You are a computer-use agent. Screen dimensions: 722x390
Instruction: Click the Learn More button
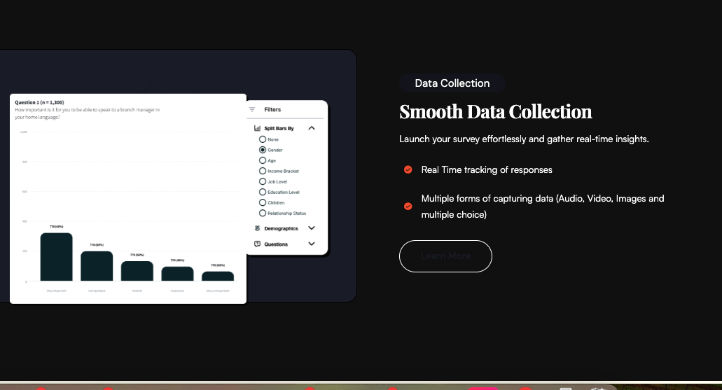445,256
